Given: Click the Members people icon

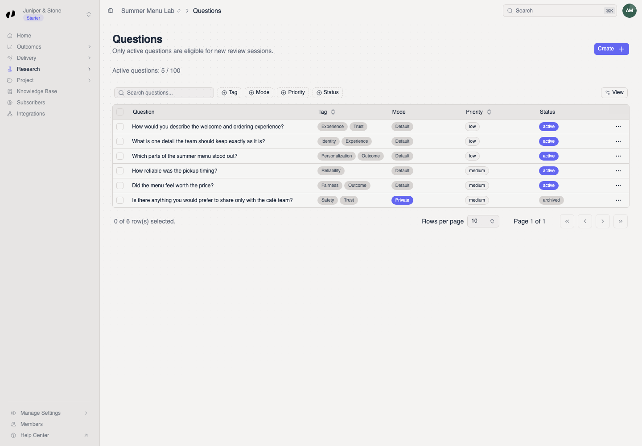Looking at the screenshot, I should 13,424.
